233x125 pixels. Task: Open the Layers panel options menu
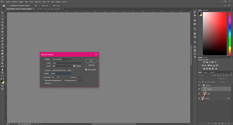(x=231, y=72)
